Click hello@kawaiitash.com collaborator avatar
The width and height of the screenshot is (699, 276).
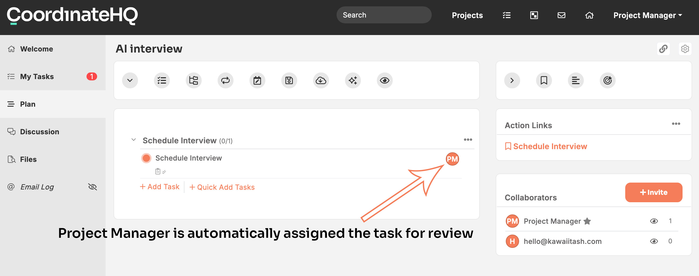click(512, 241)
